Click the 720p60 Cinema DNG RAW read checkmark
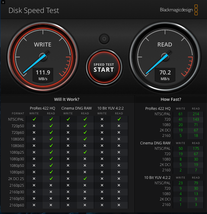Image resolution: width=207 pixels, height=214 pixels. (85, 132)
